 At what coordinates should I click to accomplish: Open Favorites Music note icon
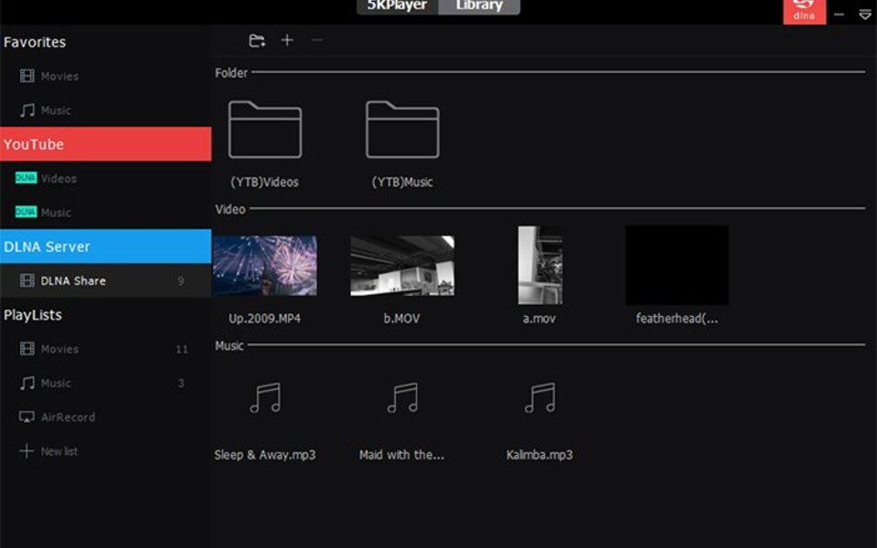27,110
